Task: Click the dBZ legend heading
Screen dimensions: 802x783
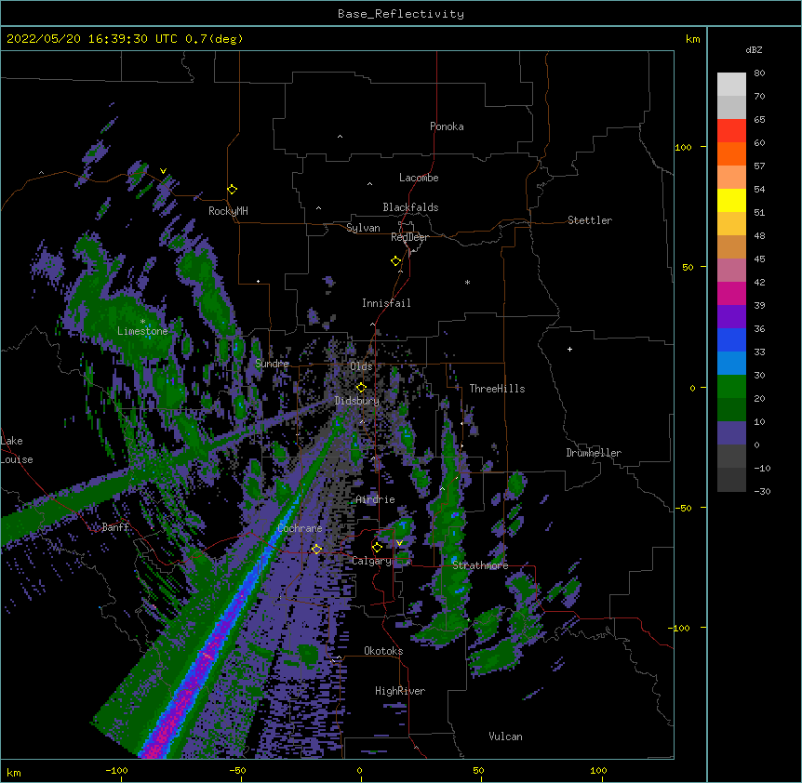Action: coord(754,50)
